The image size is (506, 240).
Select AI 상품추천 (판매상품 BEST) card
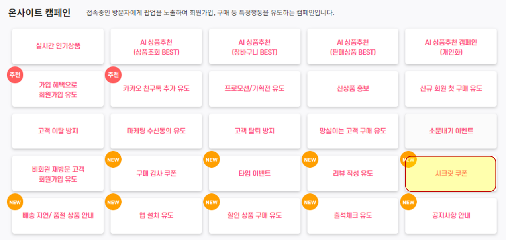(x=353, y=46)
